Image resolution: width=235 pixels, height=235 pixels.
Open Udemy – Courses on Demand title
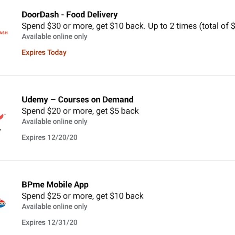[78, 99]
